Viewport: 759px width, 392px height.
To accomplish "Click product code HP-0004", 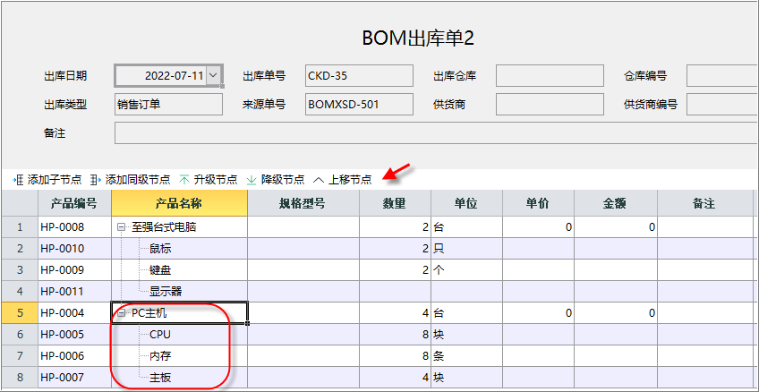I will point(63,313).
